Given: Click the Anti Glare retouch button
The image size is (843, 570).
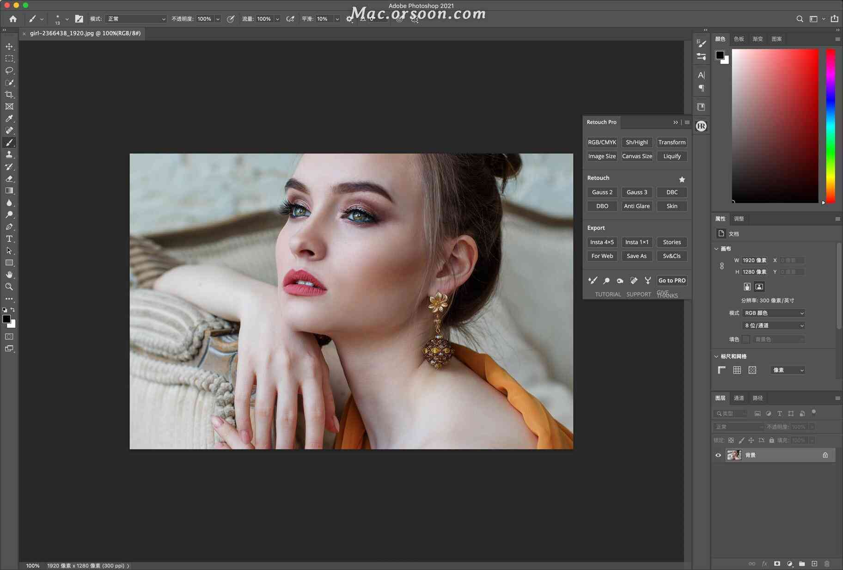Looking at the screenshot, I should click(637, 206).
